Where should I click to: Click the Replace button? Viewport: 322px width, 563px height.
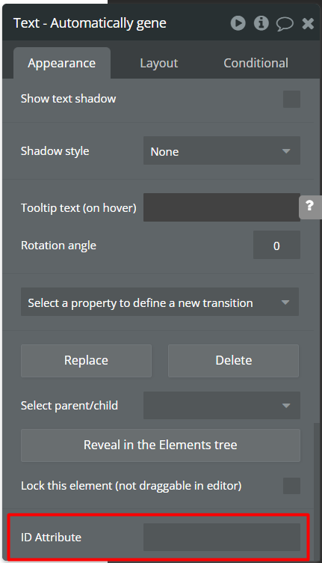[86, 361]
